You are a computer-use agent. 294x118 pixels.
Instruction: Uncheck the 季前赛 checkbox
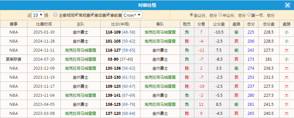coord(108,15)
